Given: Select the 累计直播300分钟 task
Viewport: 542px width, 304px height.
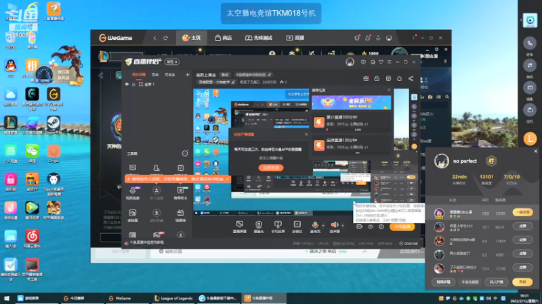Looking at the screenshot, I should [x=351, y=122].
